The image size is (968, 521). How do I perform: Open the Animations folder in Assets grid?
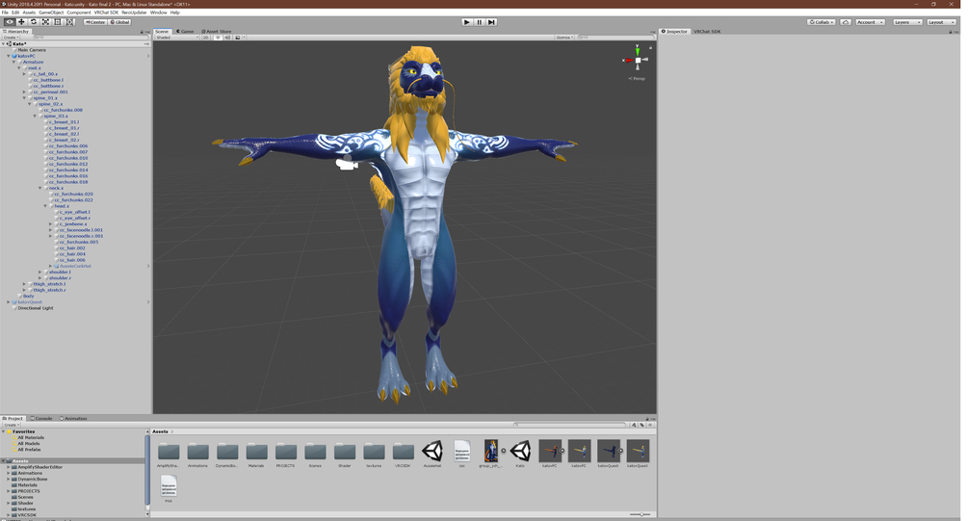click(x=197, y=453)
